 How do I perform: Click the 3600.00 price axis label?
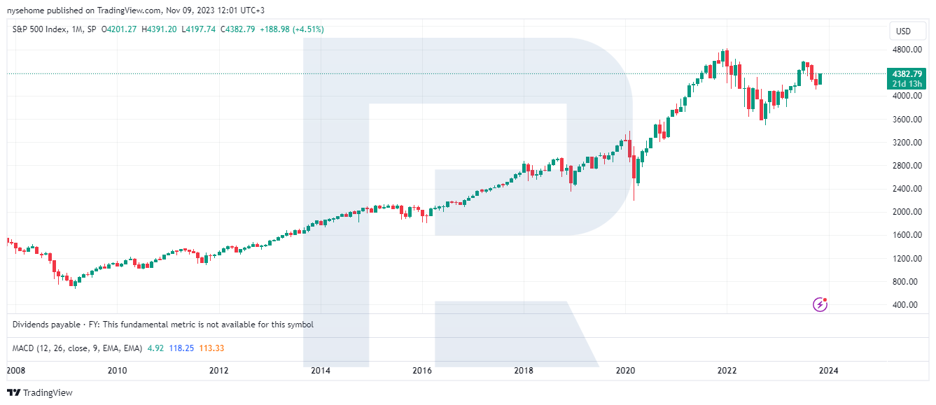point(906,119)
